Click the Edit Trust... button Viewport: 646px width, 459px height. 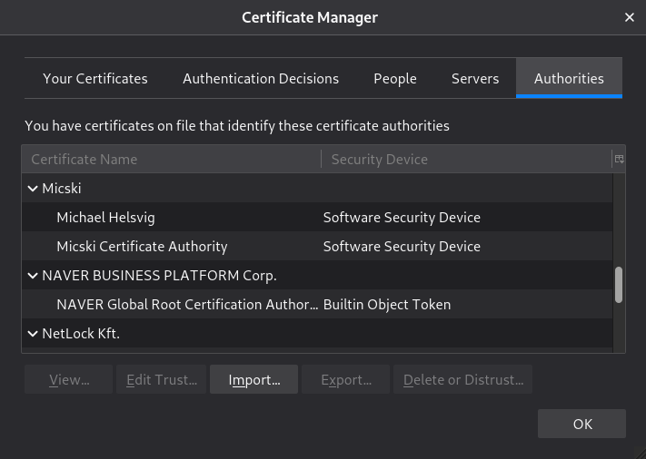click(161, 379)
